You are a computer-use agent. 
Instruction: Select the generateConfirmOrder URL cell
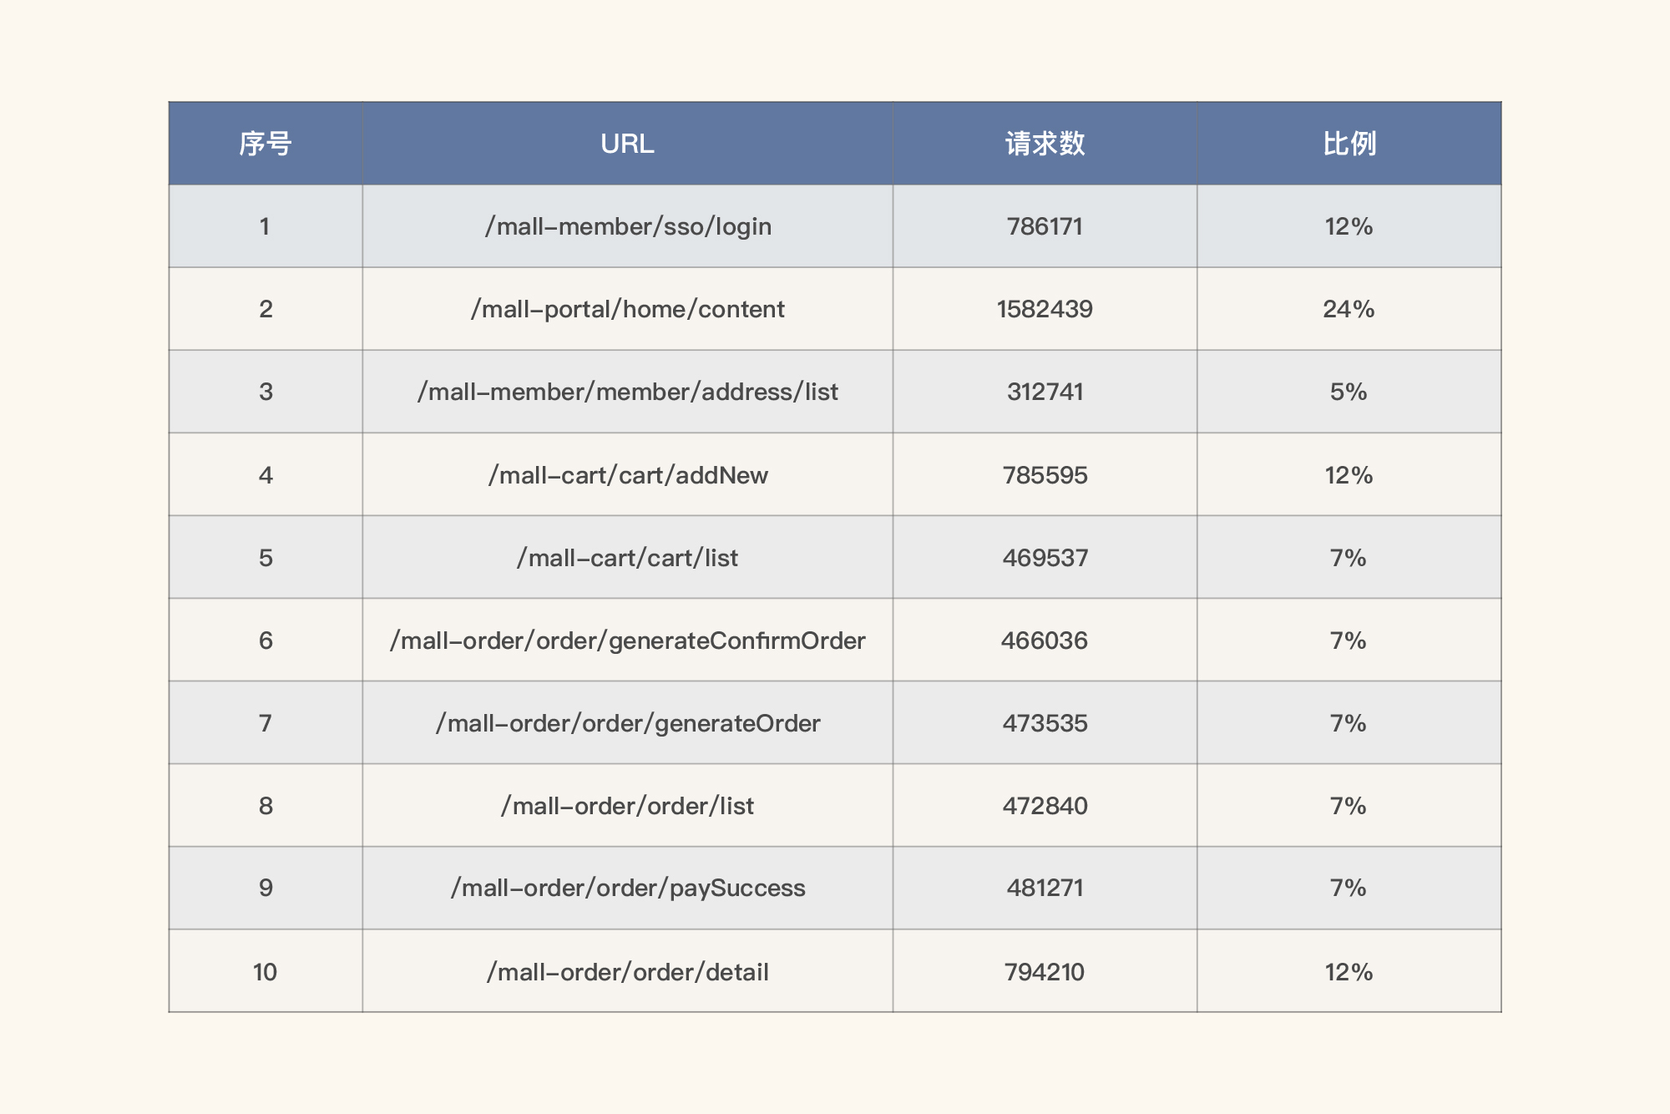pyautogui.click(x=627, y=641)
